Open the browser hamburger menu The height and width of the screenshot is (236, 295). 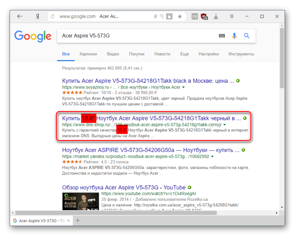232,16
